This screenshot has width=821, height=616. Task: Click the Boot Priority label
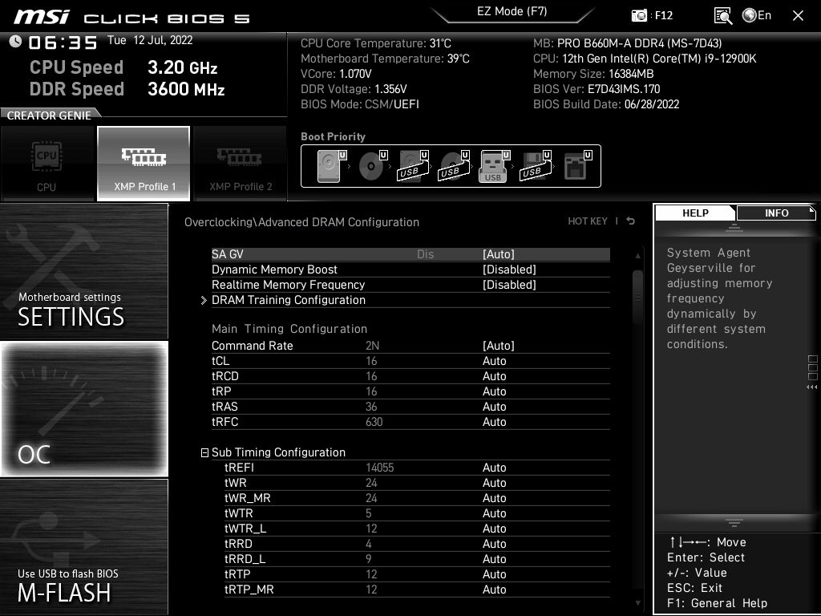coord(333,136)
